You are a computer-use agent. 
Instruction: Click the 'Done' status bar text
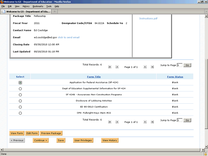4,154
